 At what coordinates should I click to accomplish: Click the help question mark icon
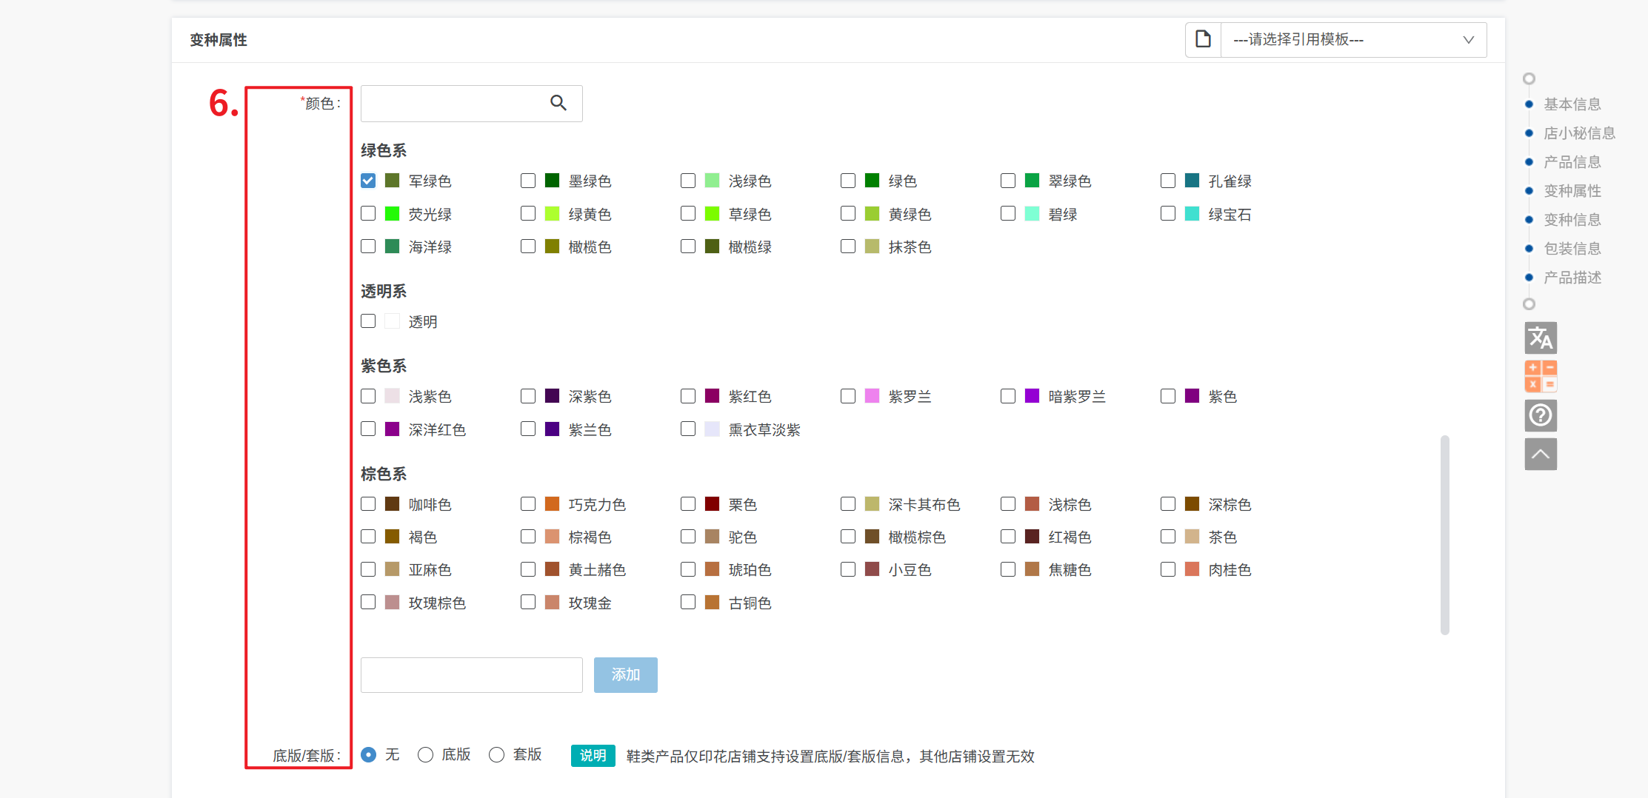1541,415
